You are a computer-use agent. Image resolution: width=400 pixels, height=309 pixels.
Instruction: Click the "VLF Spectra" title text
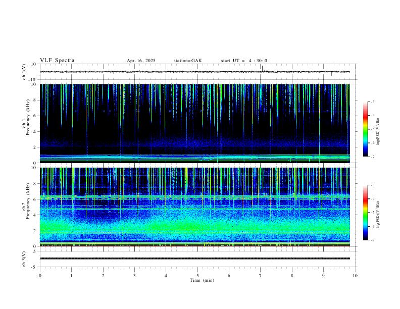tap(57, 61)
